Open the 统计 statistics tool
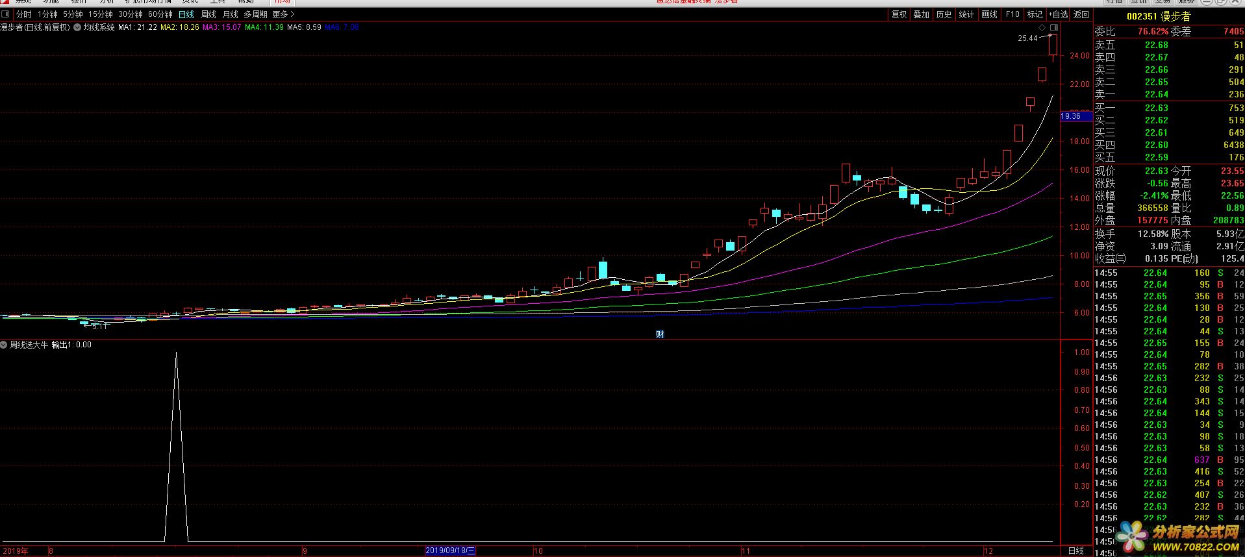The image size is (1245, 557). point(966,14)
